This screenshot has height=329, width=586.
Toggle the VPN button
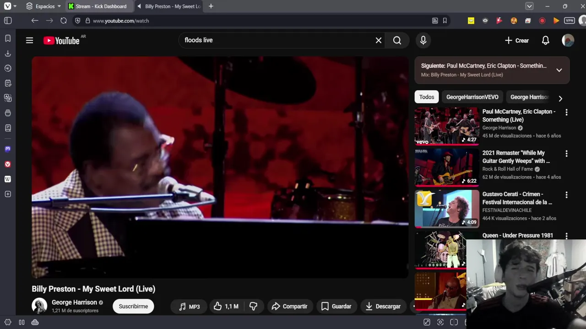click(570, 21)
